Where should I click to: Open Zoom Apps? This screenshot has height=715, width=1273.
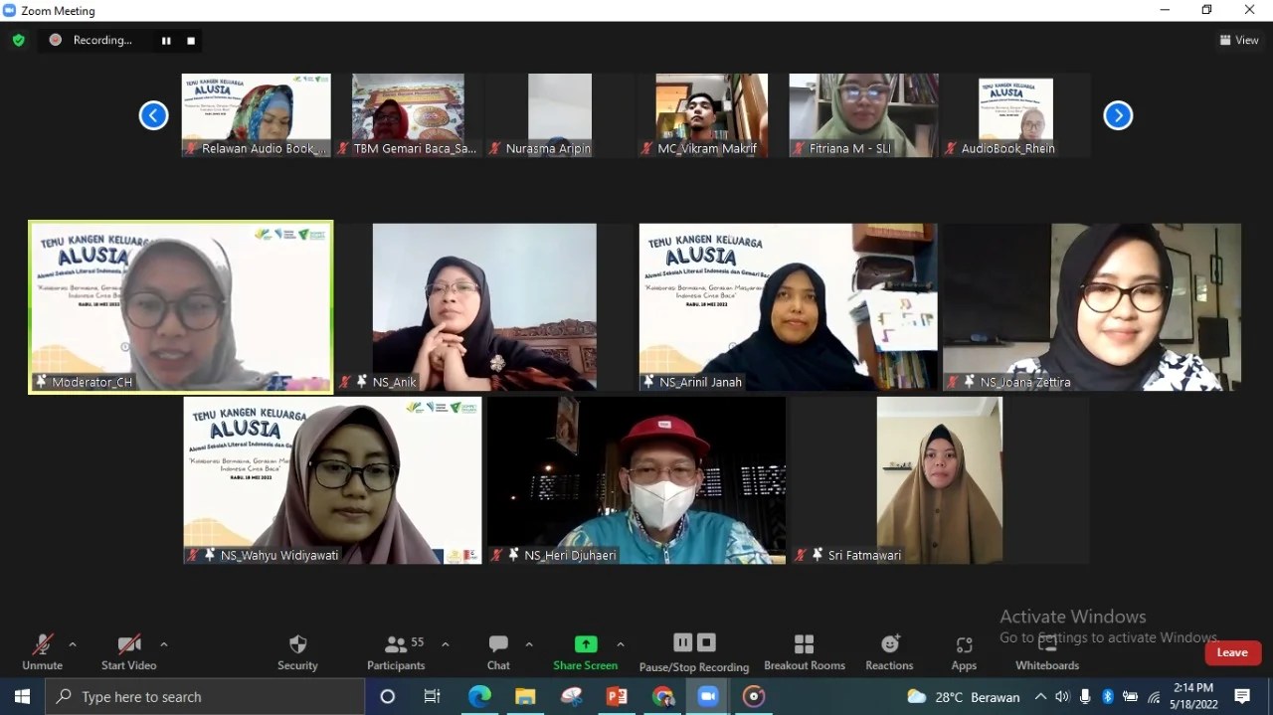coord(964,652)
